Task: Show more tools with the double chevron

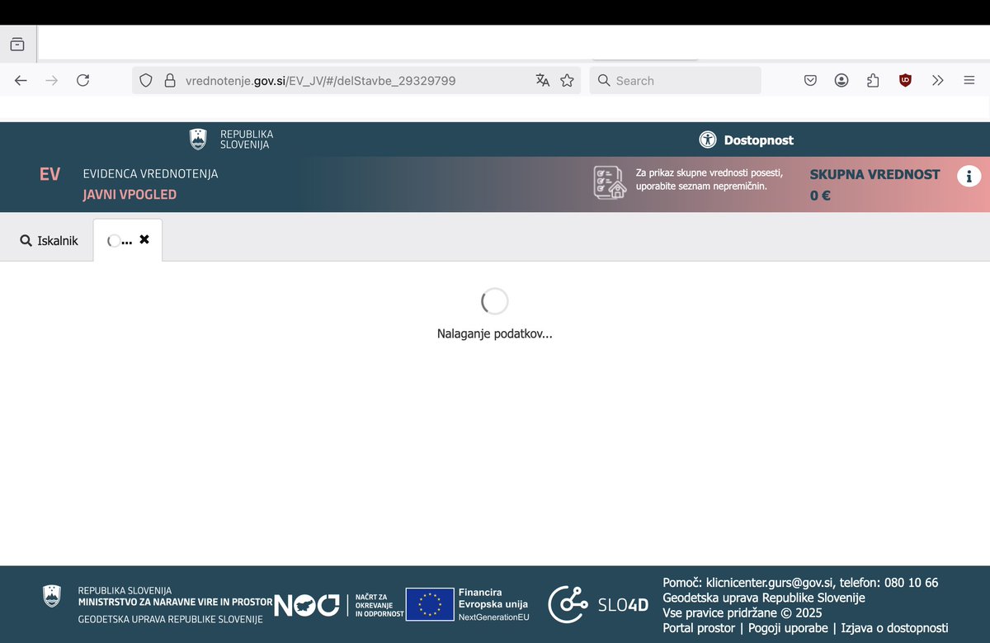Action: coord(937,80)
